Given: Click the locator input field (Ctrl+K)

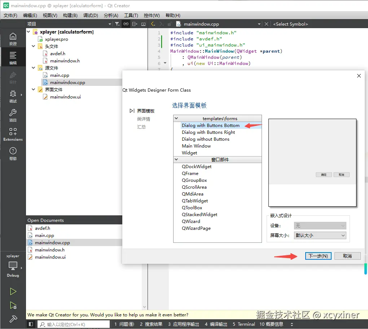Looking at the screenshot, I should point(74,324).
